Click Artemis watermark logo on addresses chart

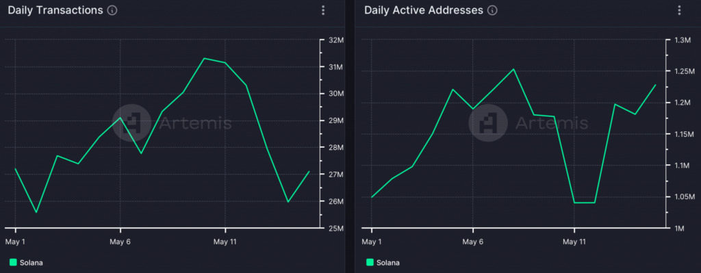tap(487, 123)
